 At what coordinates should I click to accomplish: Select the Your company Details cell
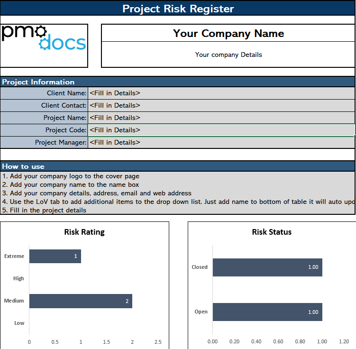[x=228, y=55]
